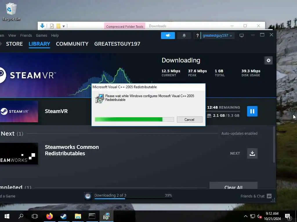Click the properties checkmark icon in Explorer toolbar
297x222 pixels.
pyautogui.click(x=52, y=26)
